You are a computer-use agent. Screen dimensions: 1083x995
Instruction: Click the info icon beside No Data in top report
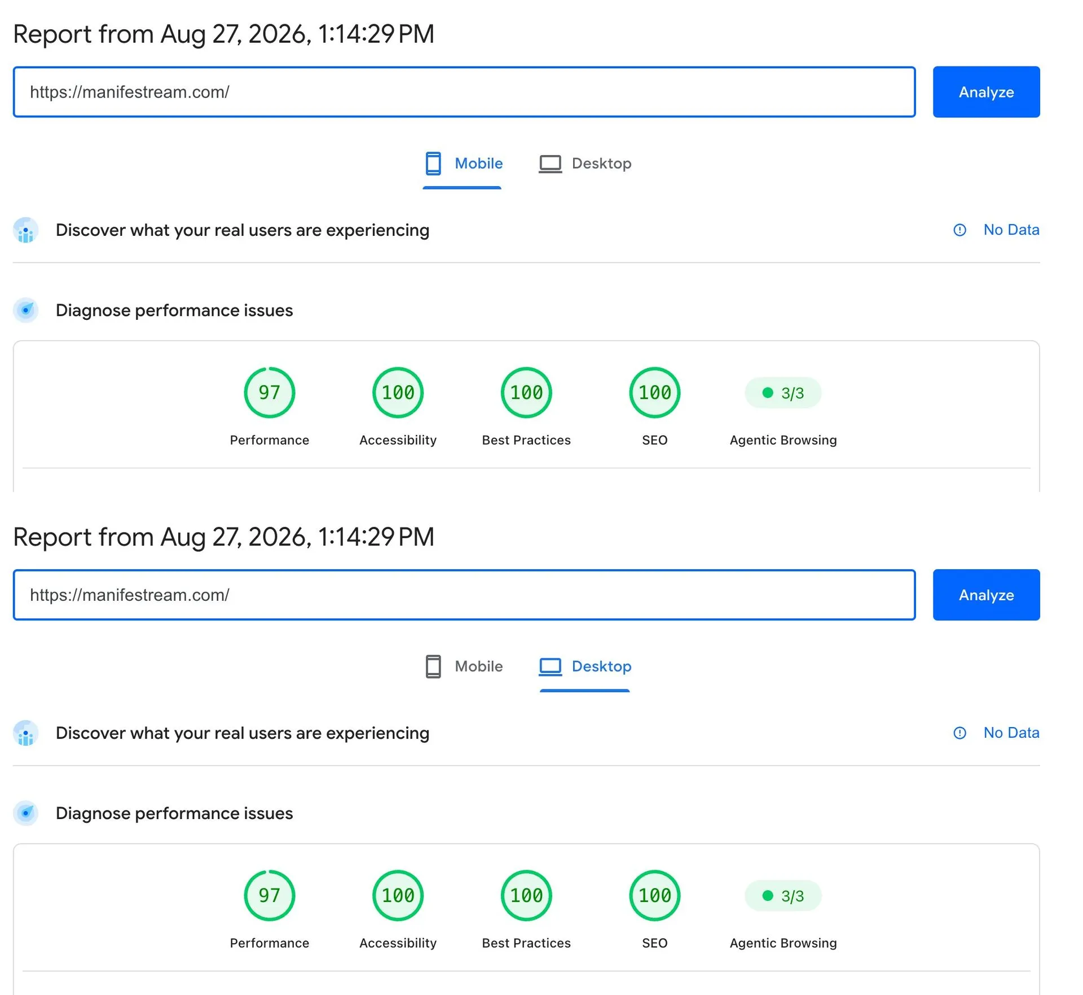(959, 230)
